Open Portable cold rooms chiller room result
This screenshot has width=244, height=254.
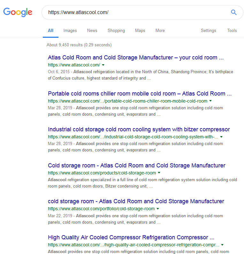click(140, 94)
